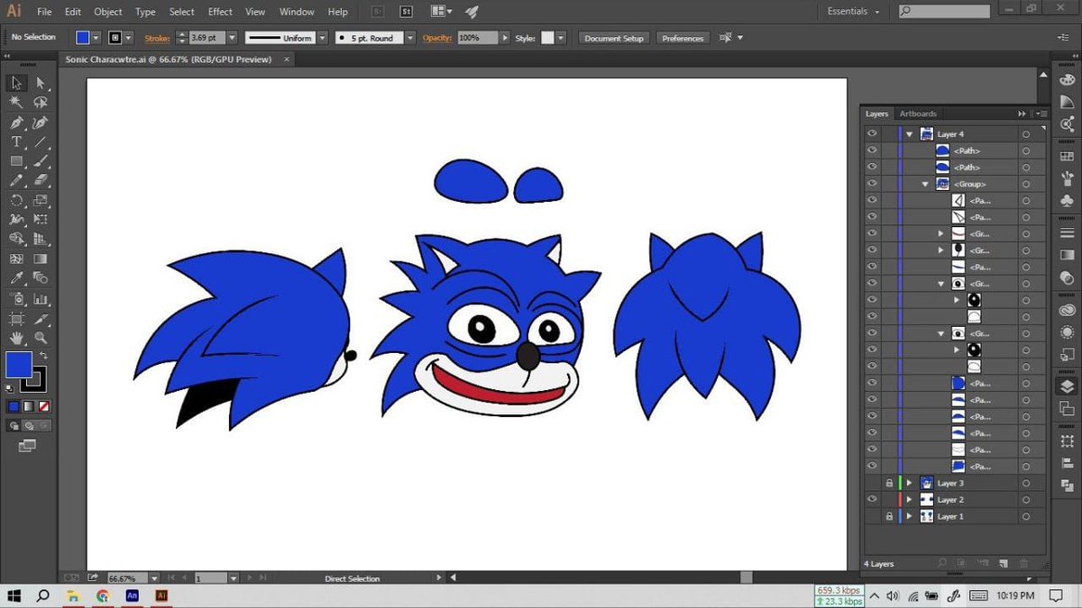Image resolution: width=1082 pixels, height=608 pixels.
Task: Select the Zoom tool
Action: pos(41,338)
